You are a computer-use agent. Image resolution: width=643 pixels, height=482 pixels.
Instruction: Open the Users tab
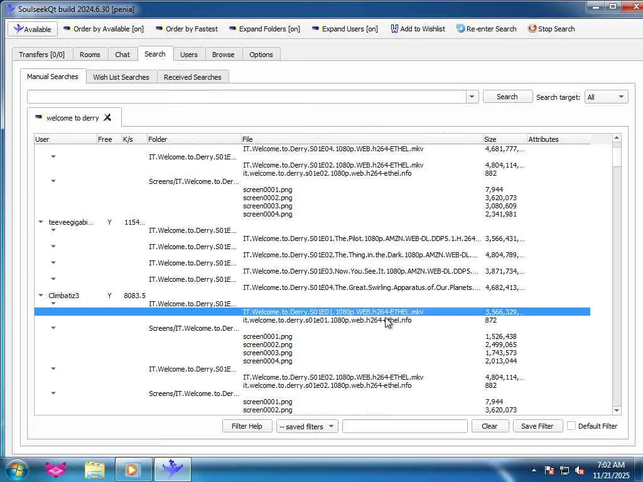pyautogui.click(x=188, y=55)
